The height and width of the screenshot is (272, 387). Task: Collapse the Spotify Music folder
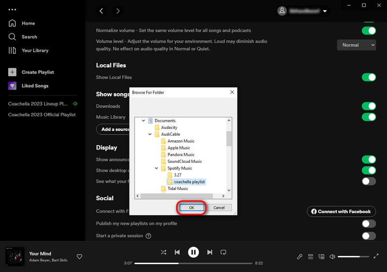click(157, 168)
